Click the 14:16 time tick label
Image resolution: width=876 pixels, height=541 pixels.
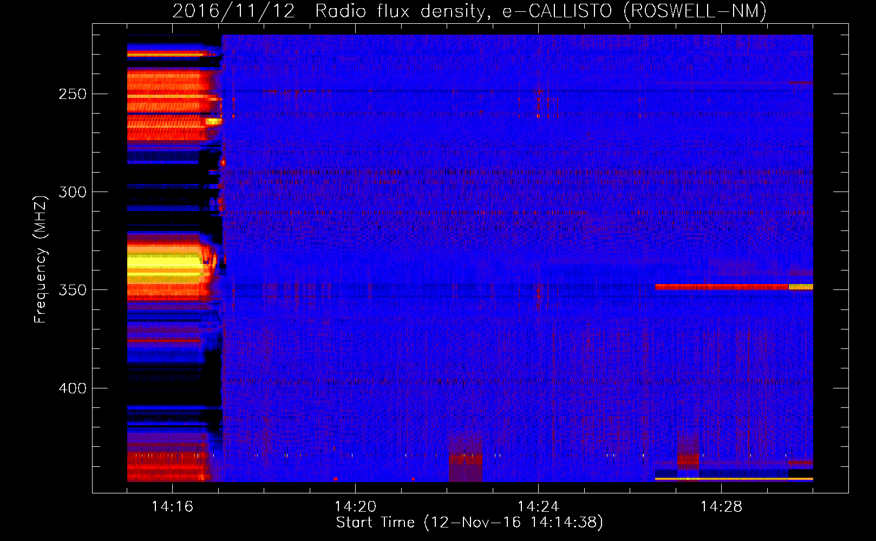click(172, 506)
